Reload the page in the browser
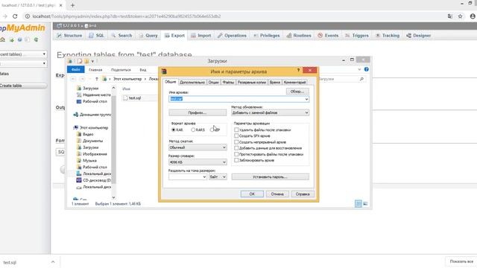The width and height of the screenshot is (477, 268). [15, 16]
